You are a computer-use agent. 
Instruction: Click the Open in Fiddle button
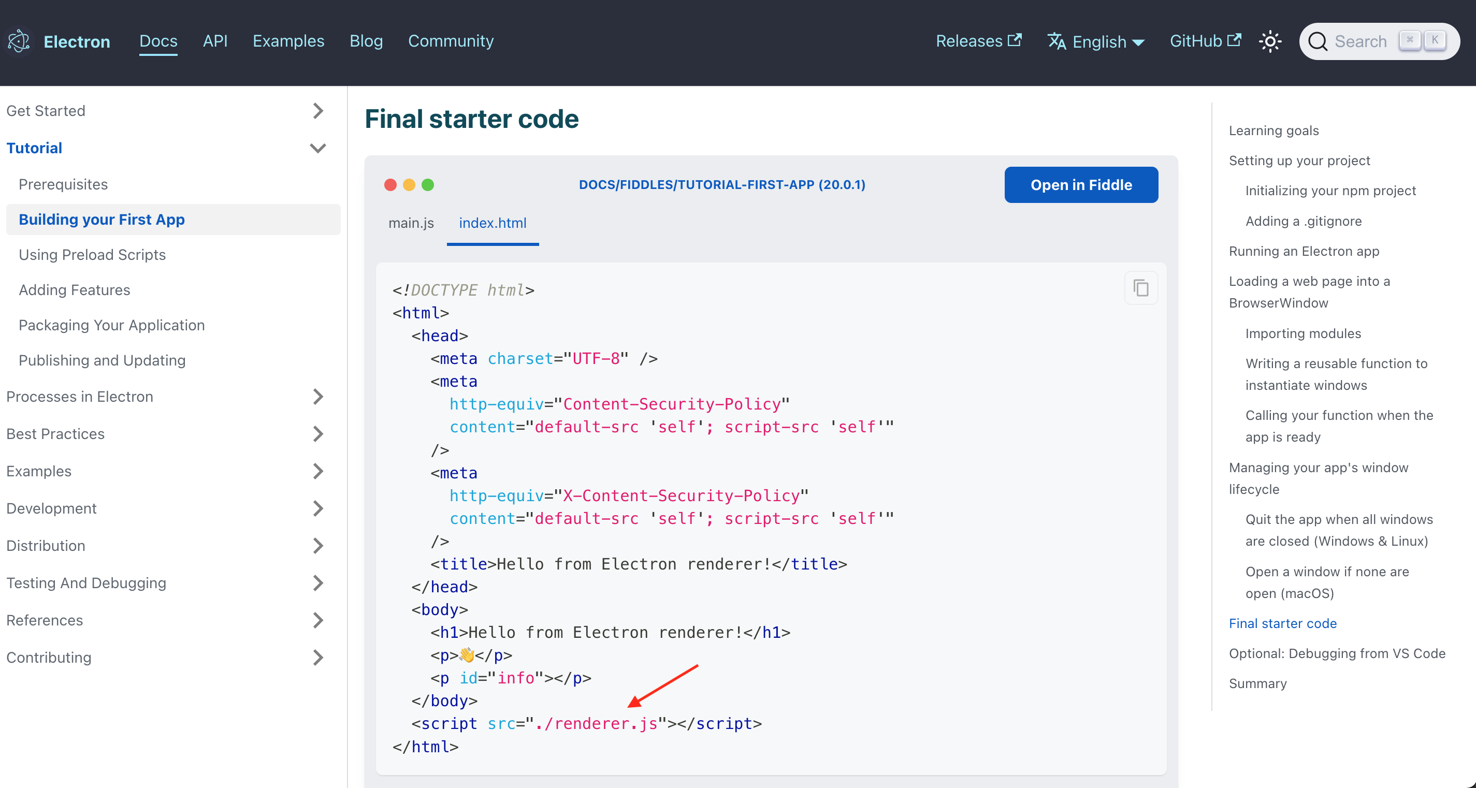pyautogui.click(x=1081, y=184)
